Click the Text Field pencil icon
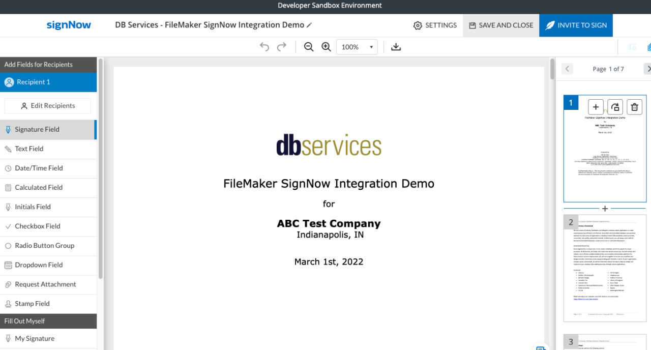 8,149
